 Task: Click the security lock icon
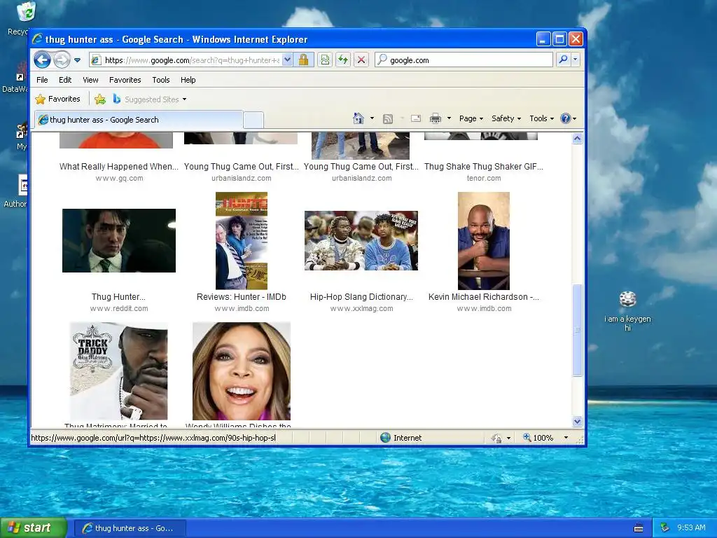coord(304,60)
